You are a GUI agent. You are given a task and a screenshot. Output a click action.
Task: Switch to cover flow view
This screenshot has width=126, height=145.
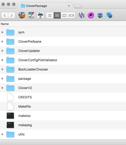click(x=71, y=15)
